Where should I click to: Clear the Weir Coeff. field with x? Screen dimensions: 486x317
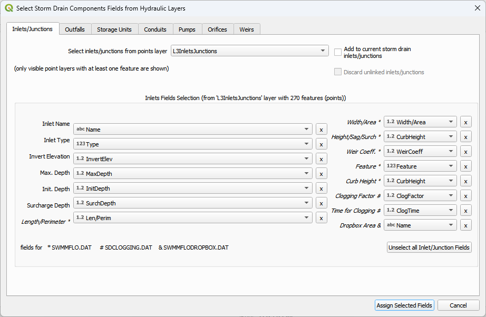pos(465,152)
